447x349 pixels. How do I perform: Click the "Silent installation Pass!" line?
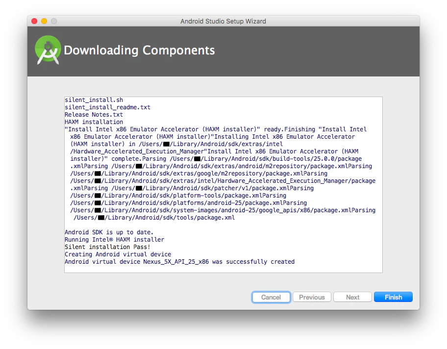107,247
